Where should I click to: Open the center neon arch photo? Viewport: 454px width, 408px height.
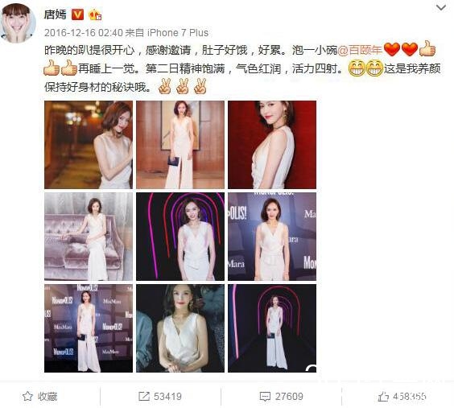pos(180,237)
